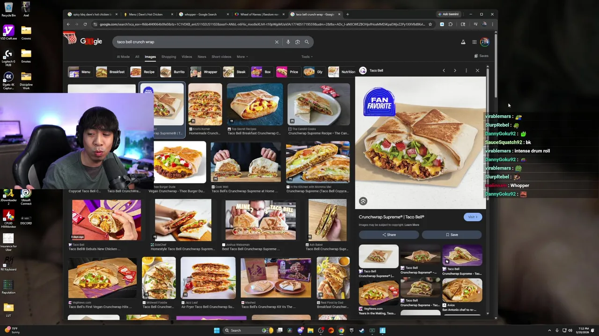Clear the search box with the X
Screen dimensions: 599x336
point(277,42)
